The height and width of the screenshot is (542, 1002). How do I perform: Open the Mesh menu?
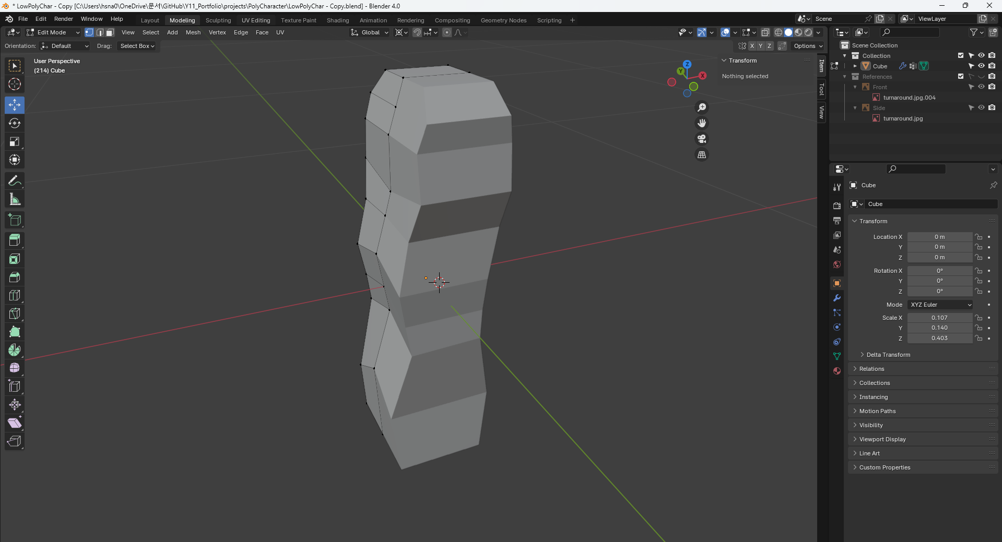click(193, 32)
